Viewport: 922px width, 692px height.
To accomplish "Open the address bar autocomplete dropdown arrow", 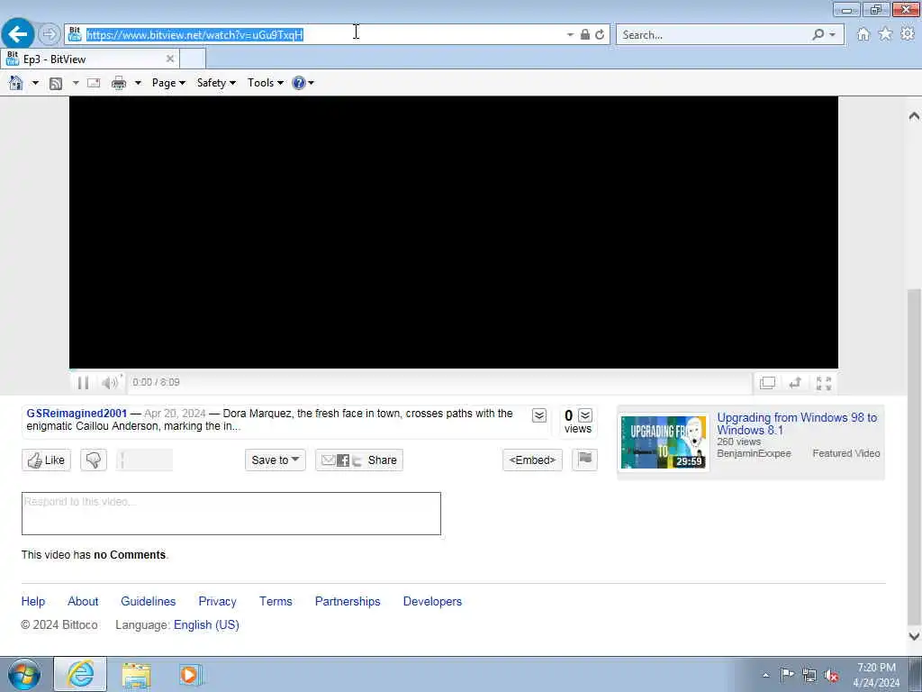I will pos(570,35).
